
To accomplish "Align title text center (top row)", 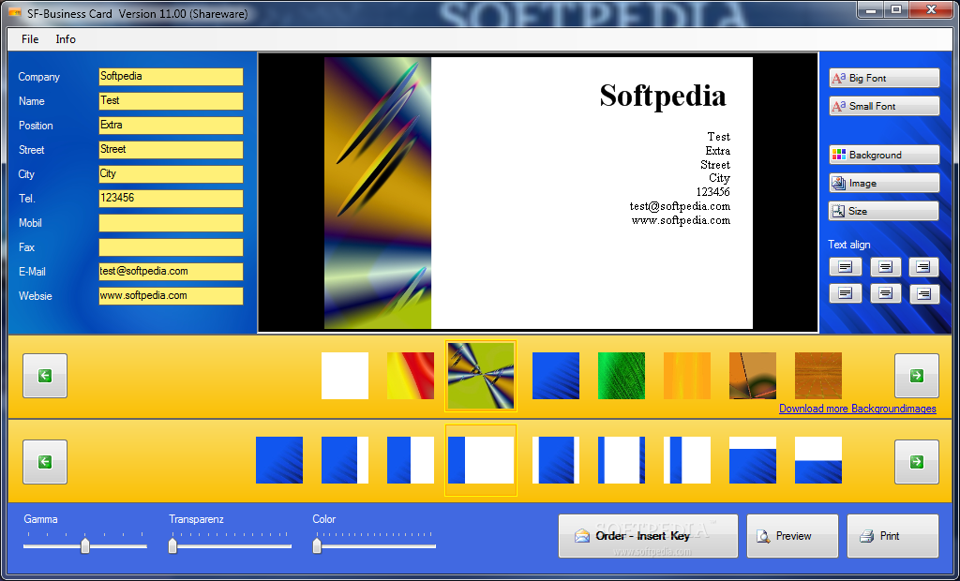I will coord(885,267).
